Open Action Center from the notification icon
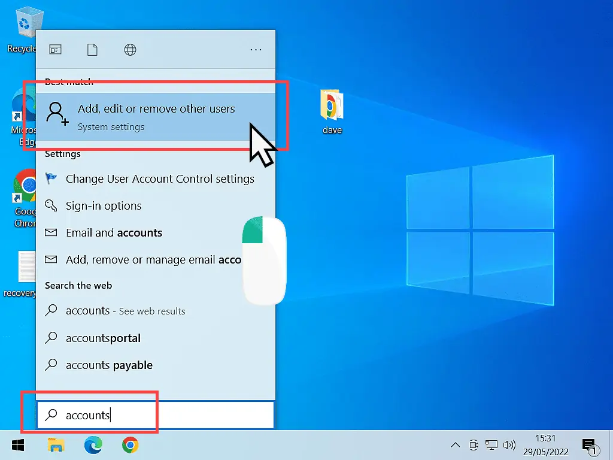613x460 pixels. coord(590,446)
